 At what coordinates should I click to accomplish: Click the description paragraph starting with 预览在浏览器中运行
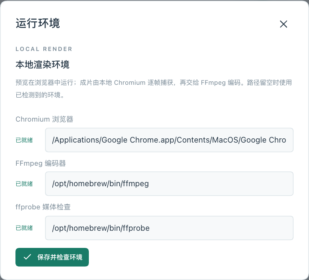point(154,89)
